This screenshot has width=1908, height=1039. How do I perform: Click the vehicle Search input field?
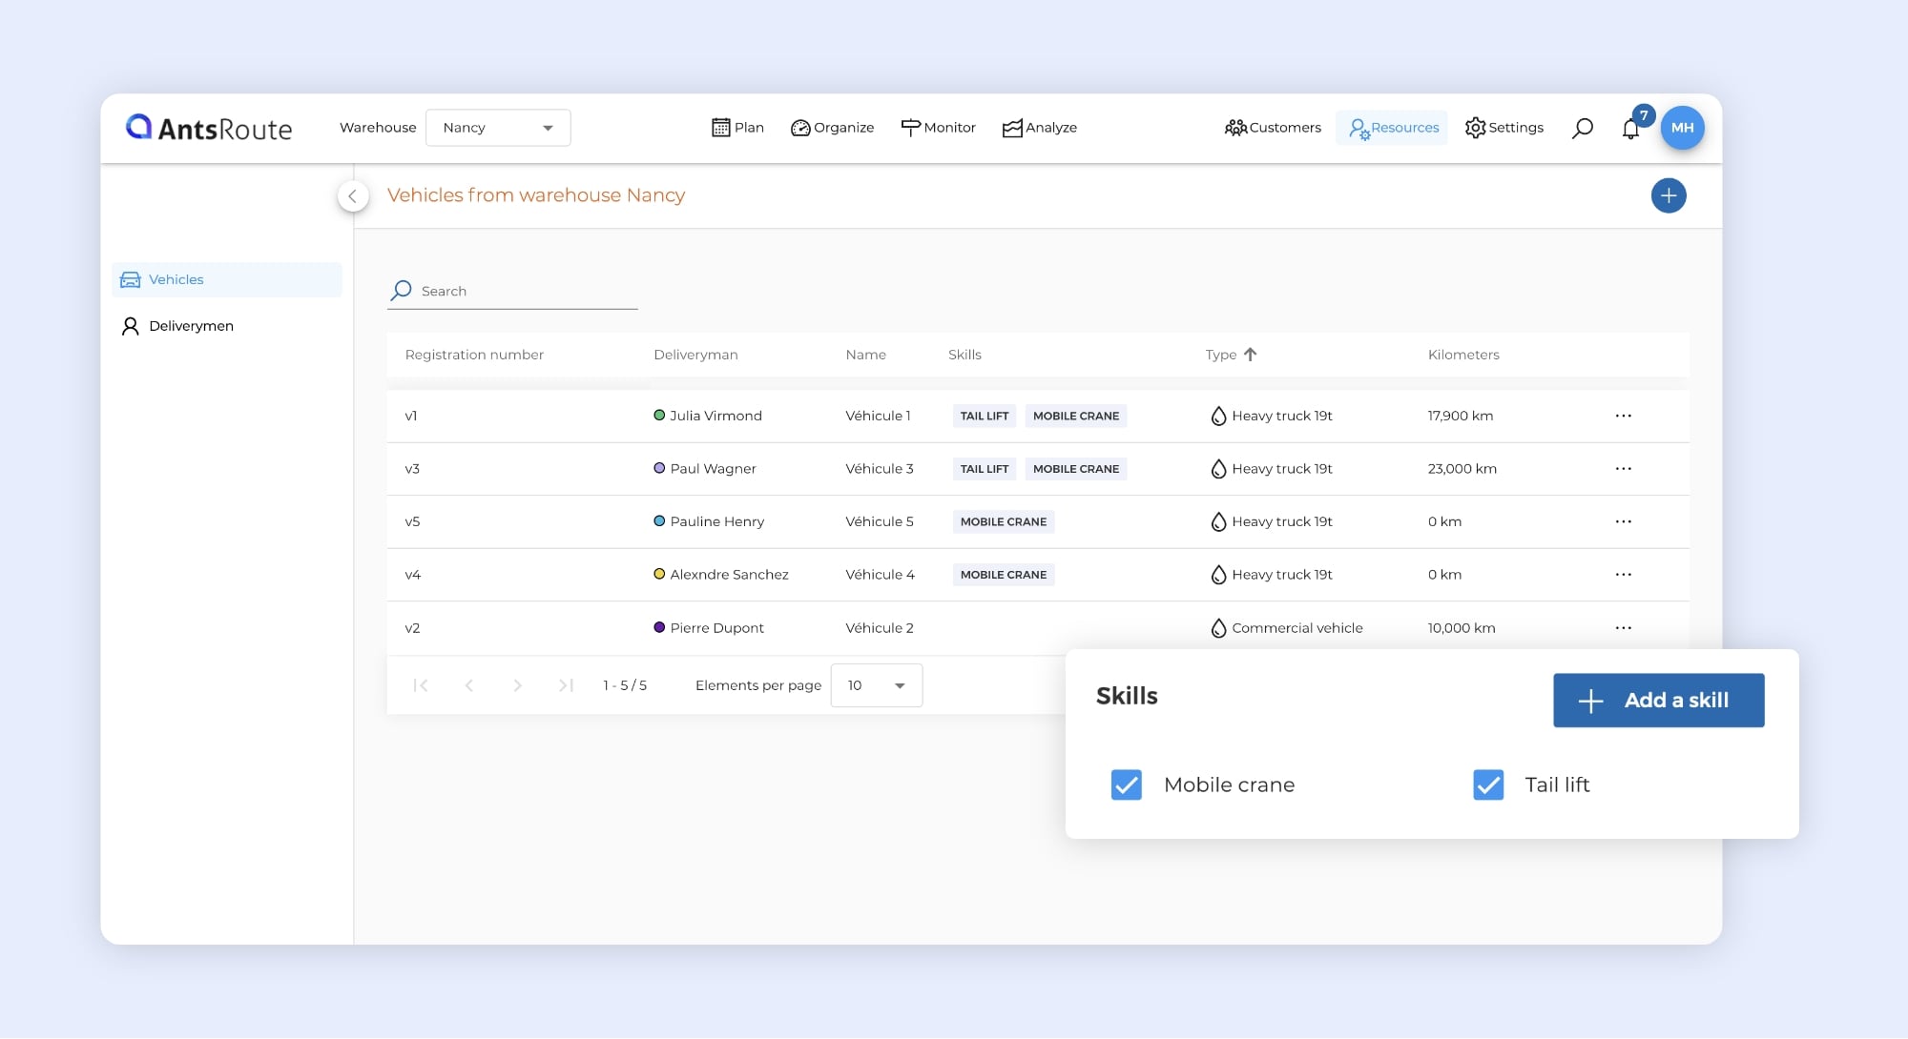525,292
